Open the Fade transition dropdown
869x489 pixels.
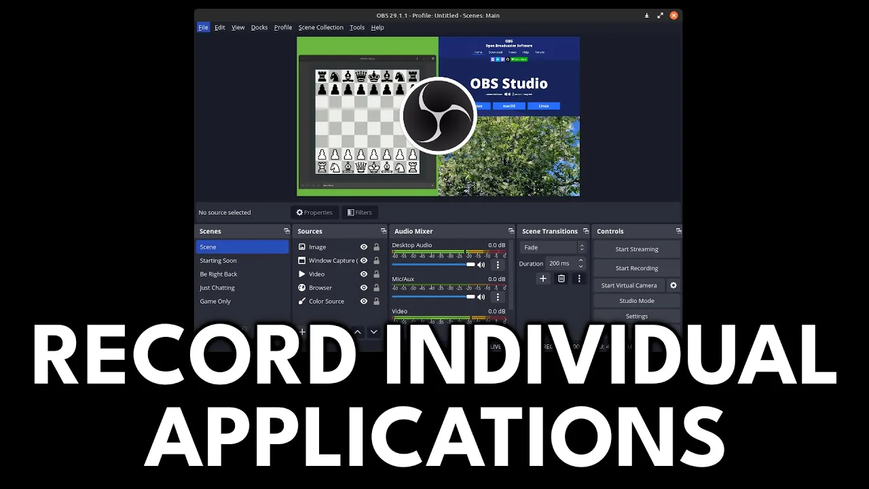tap(553, 248)
